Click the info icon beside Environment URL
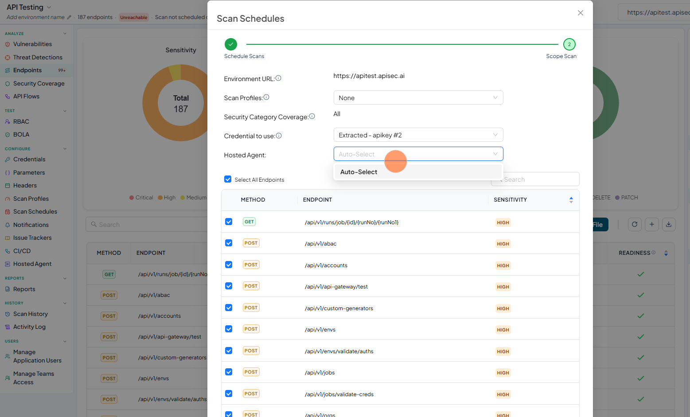The height and width of the screenshot is (417, 690). [278, 78]
